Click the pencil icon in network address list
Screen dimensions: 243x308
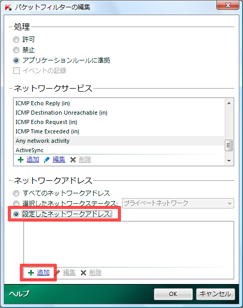click(57, 273)
